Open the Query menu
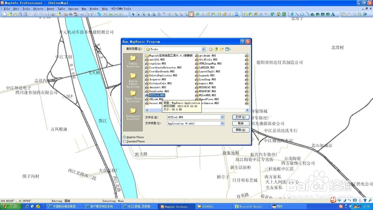This screenshot has width=373, height=210. coord(50,9)
